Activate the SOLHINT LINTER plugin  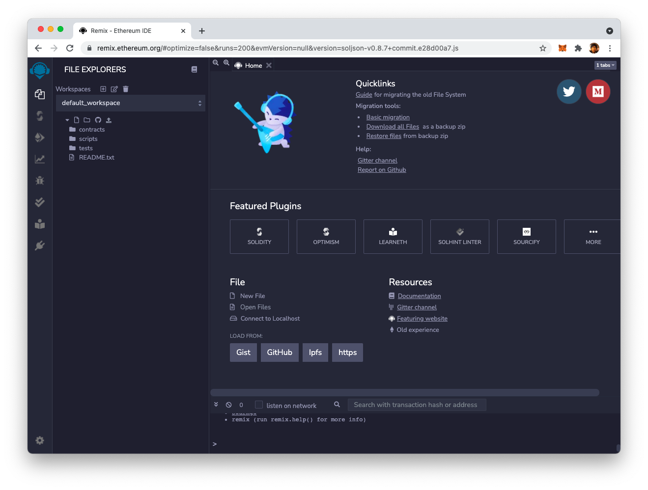click(x=460, y=237)
